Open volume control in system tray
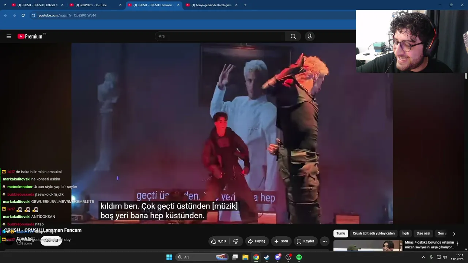The image size is (468, 263). (x=445, y=257)
